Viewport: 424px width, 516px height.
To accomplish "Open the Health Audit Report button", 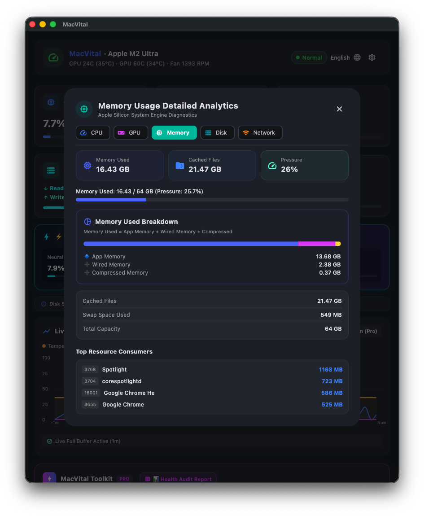I will pos(178,479).
